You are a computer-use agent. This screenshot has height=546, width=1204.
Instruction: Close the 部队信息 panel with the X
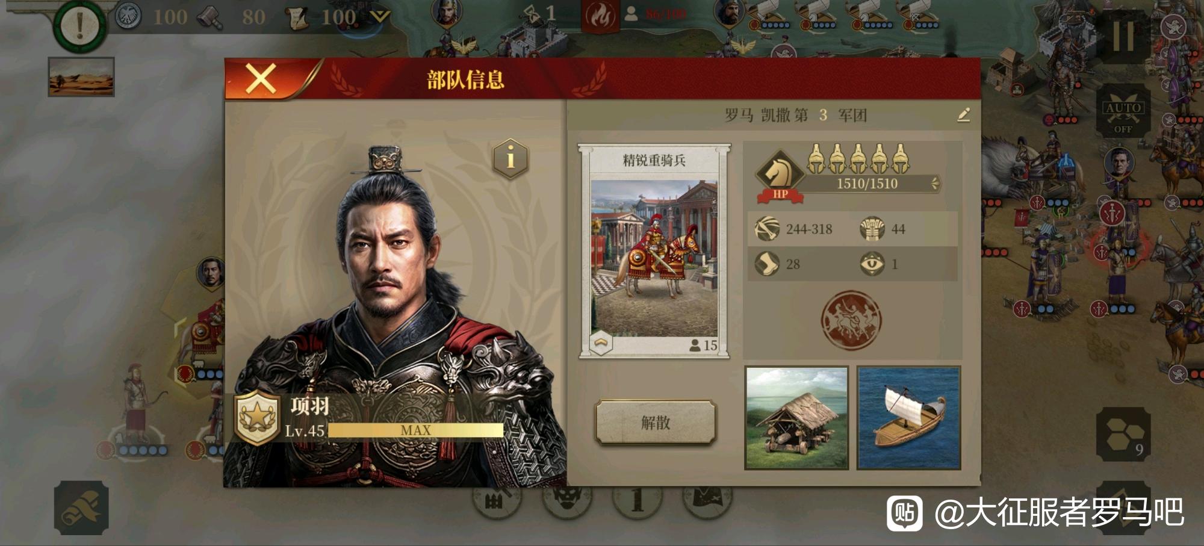click(261, 79)
